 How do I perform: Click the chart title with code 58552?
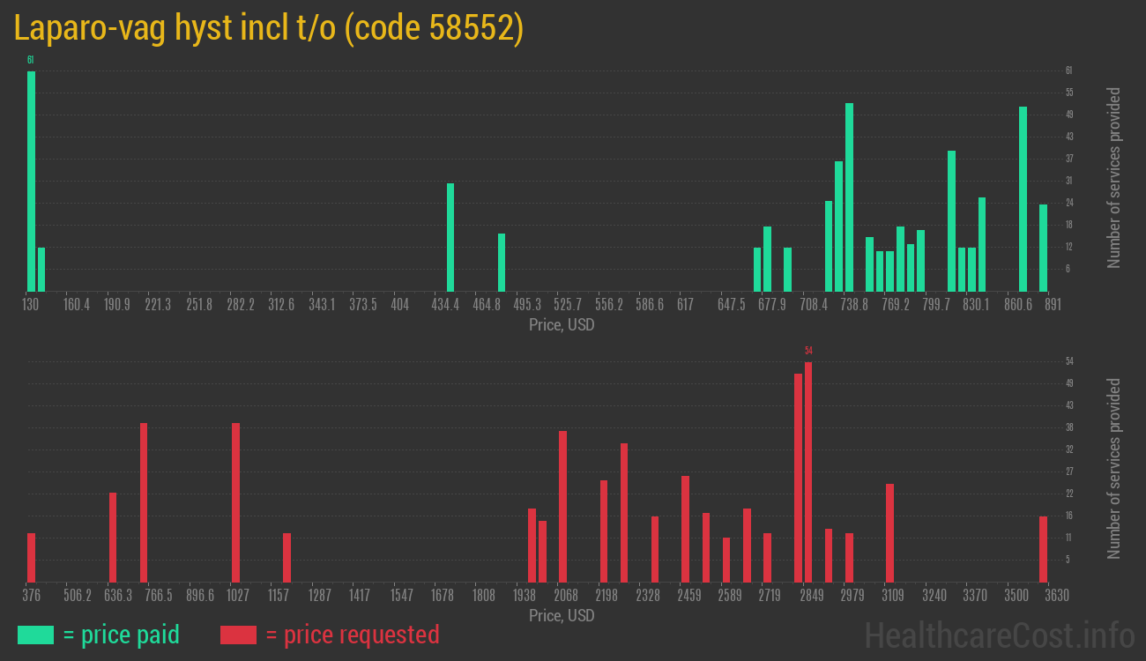[x=269, y=28]
